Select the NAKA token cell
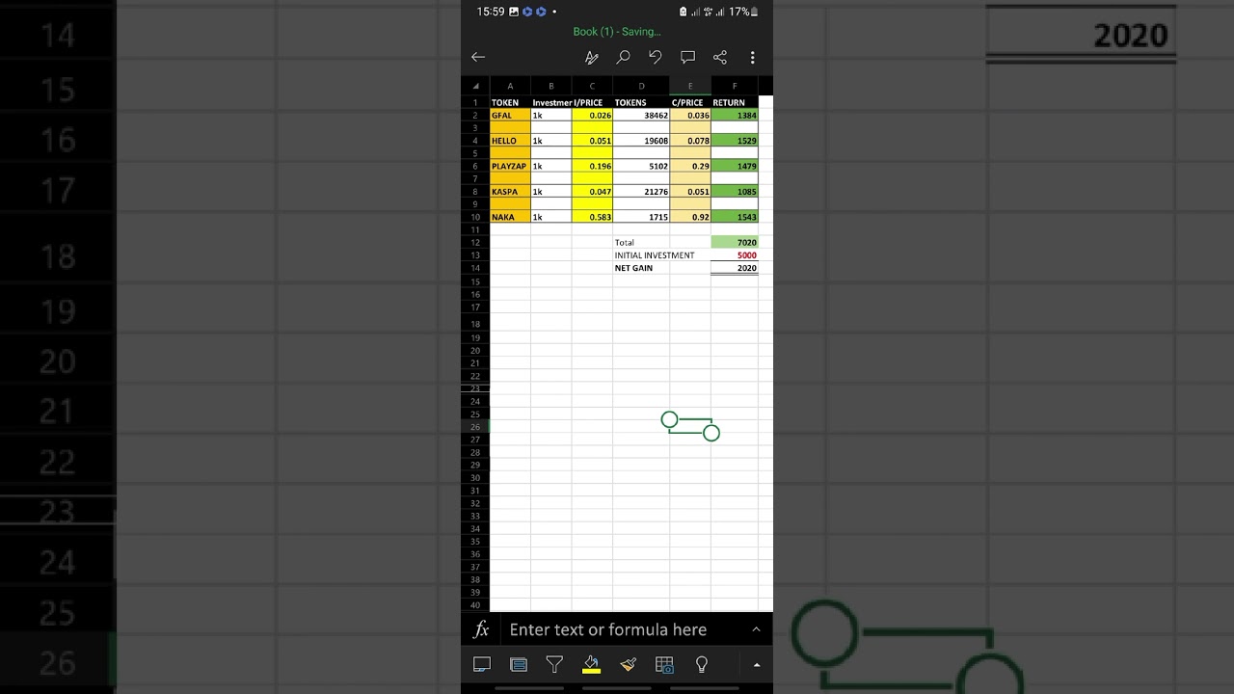The image size is (1234, 694). pos(510,217)
